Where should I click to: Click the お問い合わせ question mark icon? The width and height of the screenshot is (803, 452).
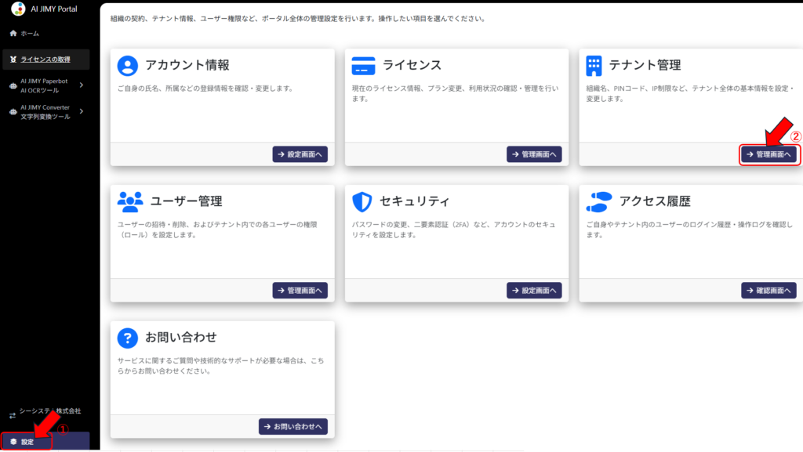[x=127, y=338]
